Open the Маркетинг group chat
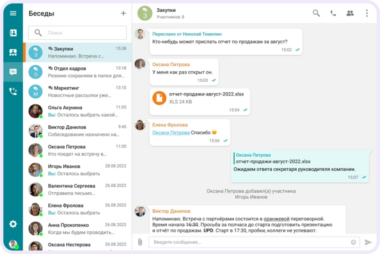 (78, 92)
